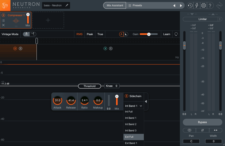Enable the Sidechain power toggle
Image resolution: width=225 pixels, height=146 pixels.
click(x=126, y=96)
